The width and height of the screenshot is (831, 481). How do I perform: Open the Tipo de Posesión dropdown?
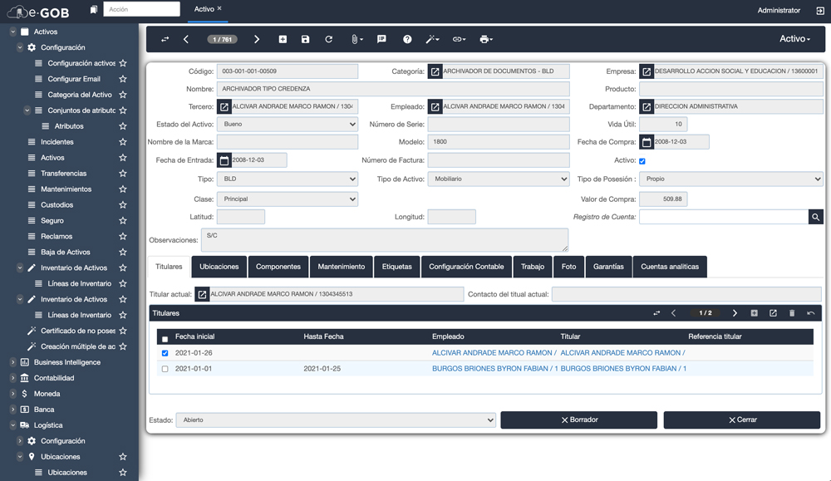(730, 179)
